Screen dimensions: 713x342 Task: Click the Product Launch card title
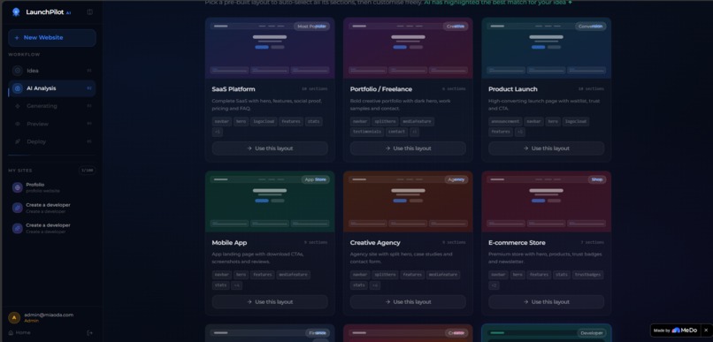pyautogui.click(x=513, y=89)
